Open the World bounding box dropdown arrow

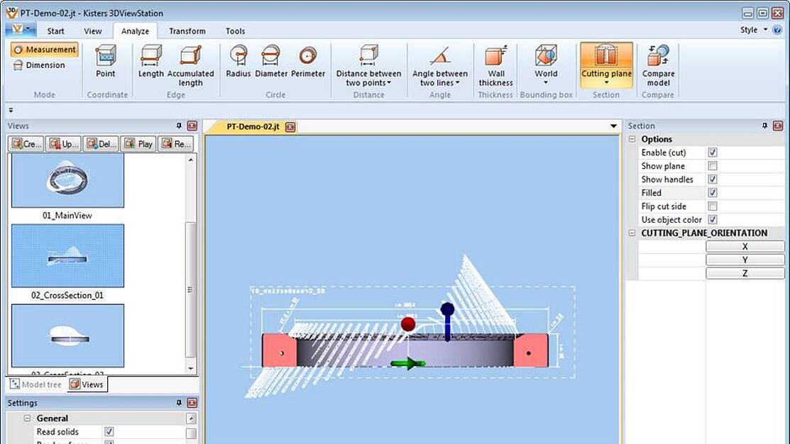[546, 82]
